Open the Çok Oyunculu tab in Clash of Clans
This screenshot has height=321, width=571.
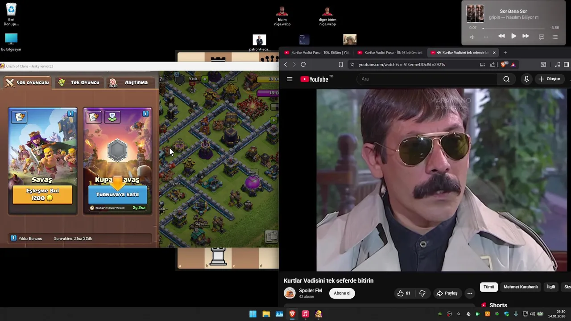[28, 82]
